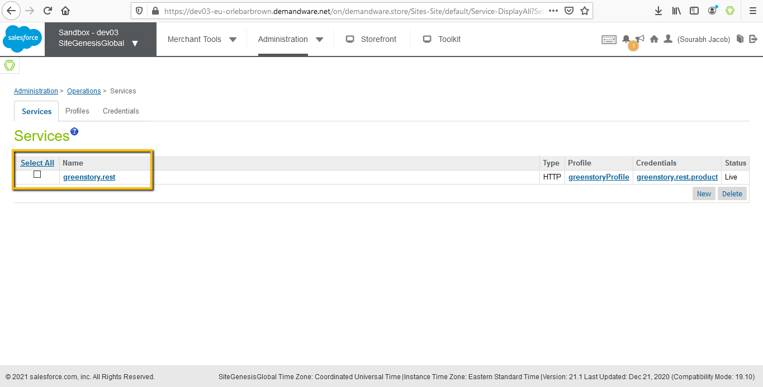Image resolution: width=763 pixels, height=387 pixels.
Task: Click the browser address bar URL
Action: tap(352, 11)
